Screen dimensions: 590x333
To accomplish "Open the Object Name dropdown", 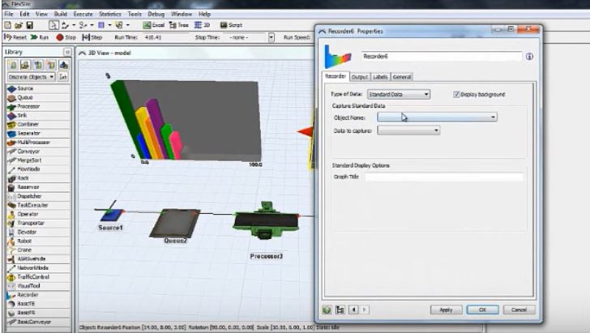I will [x=438, y=117].
